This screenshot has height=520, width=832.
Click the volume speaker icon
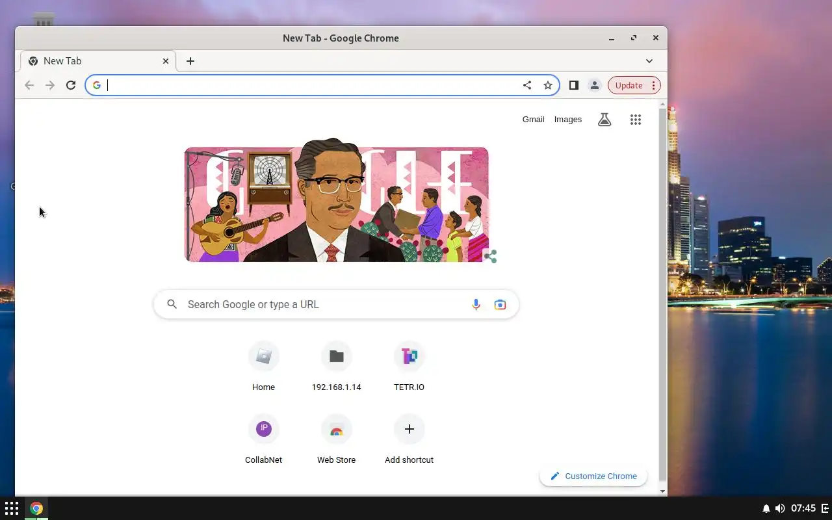(x=780, y=508)
